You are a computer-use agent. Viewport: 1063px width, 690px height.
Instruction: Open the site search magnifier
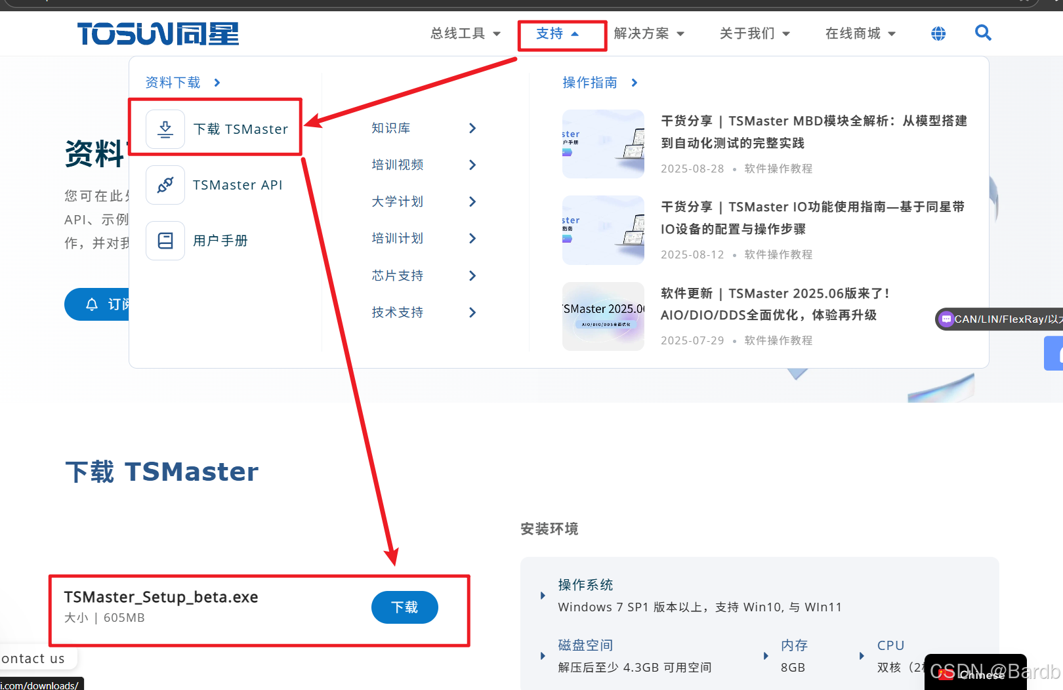(x=983, y=32)
